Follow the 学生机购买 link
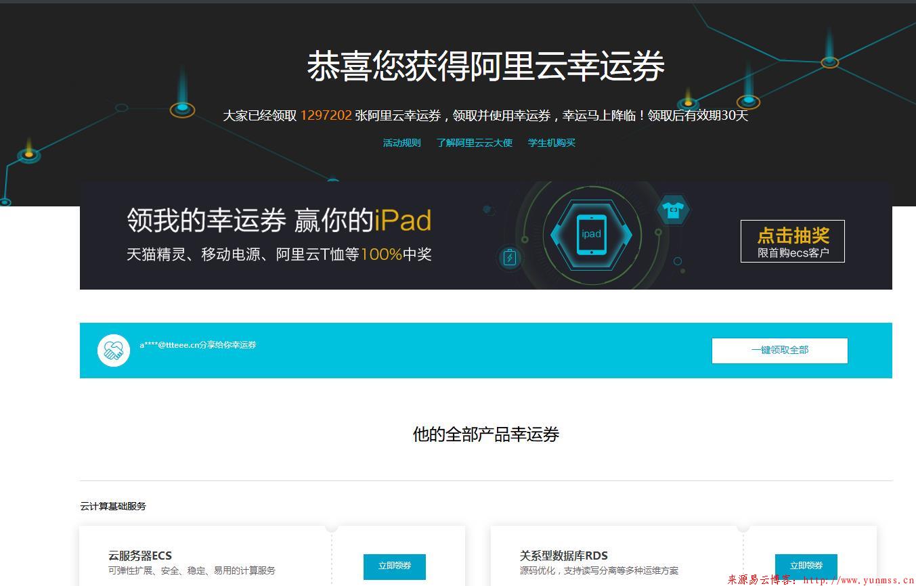Viewport: 916px width, 586px height. click(x=552, y=143)
